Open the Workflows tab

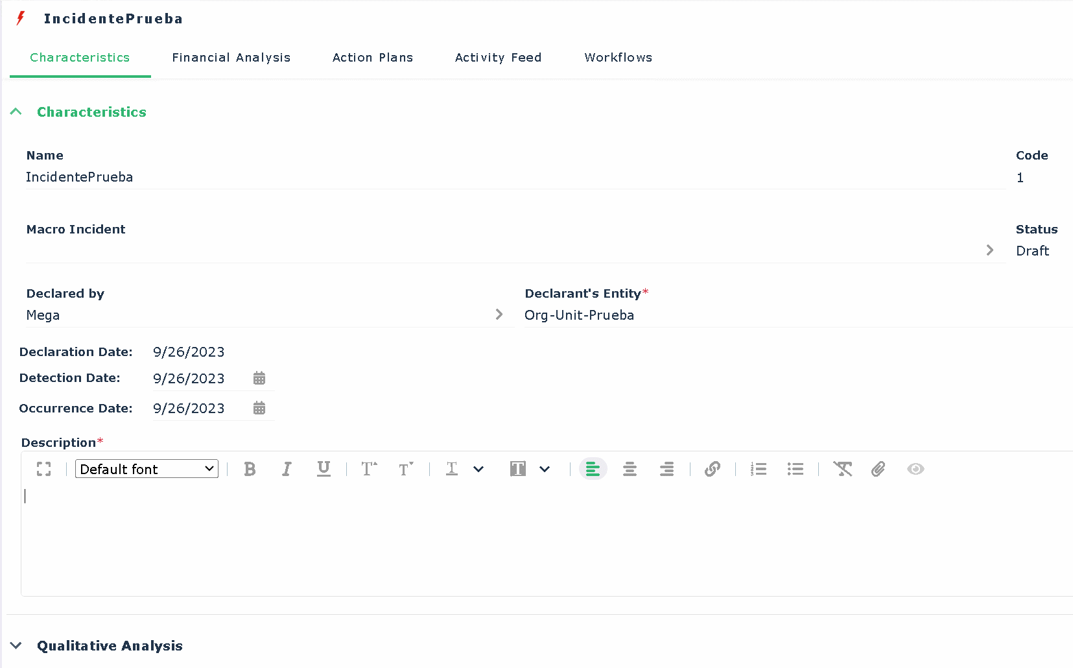(619, 58)
